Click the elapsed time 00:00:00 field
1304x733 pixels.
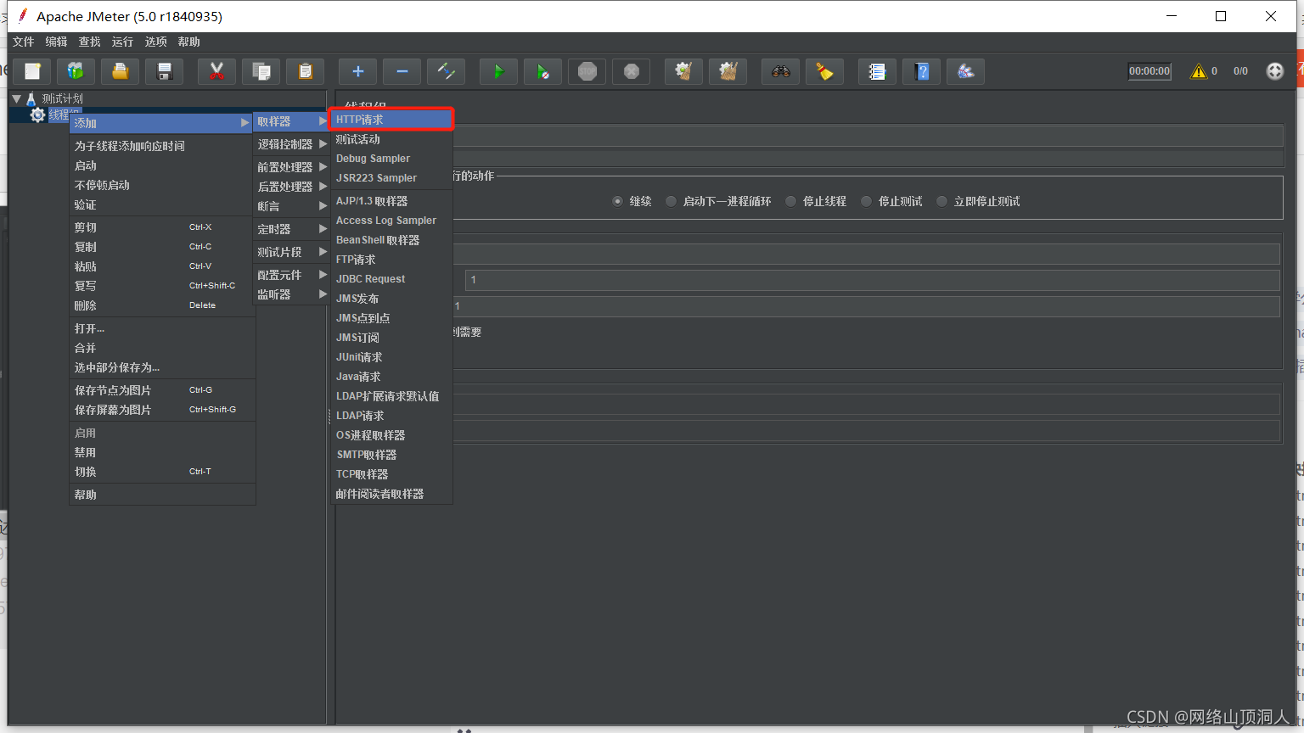click(x=1149, y=71)
